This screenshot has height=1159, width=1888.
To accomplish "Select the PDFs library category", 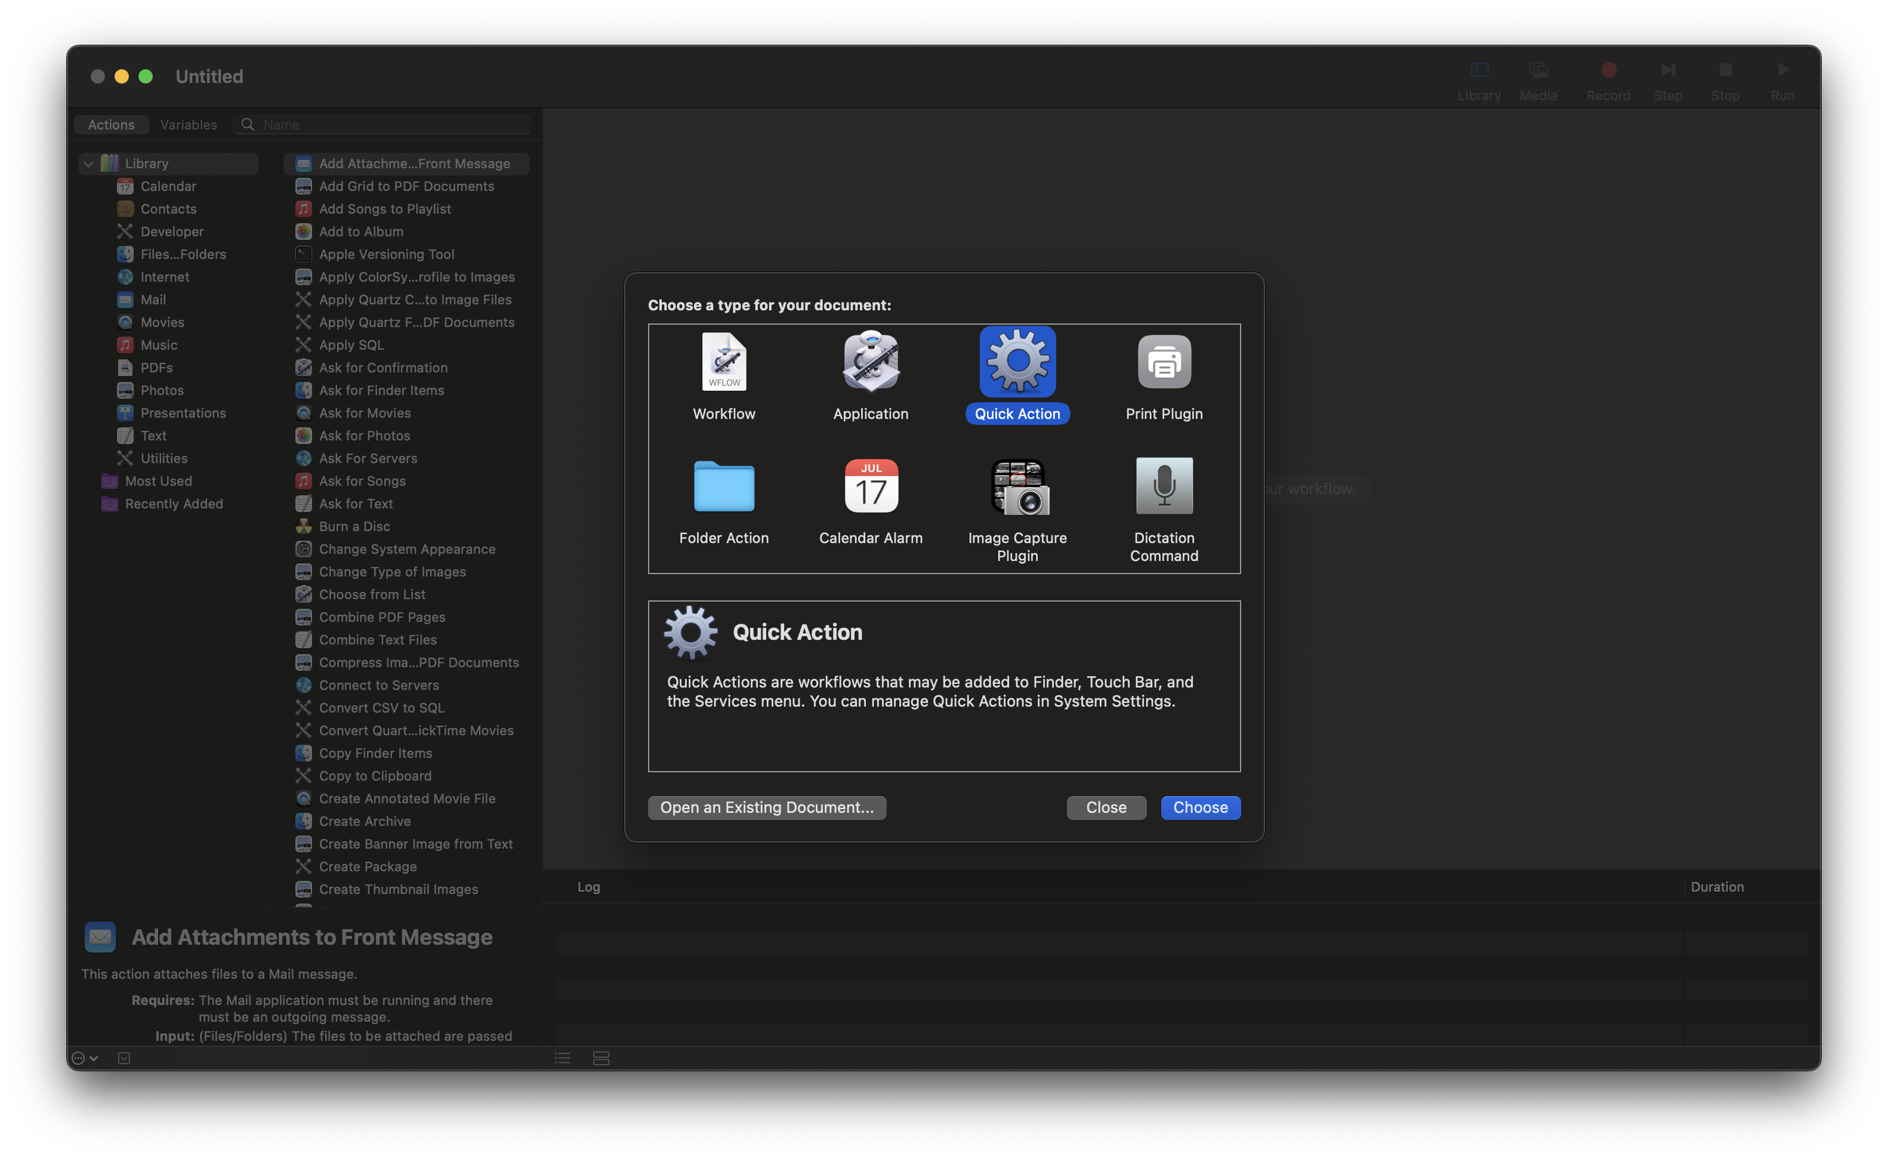I will tap(156, 368).
